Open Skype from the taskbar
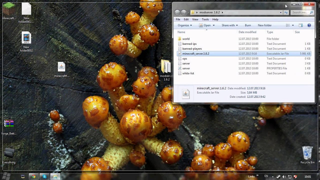 tap(44, 176)
